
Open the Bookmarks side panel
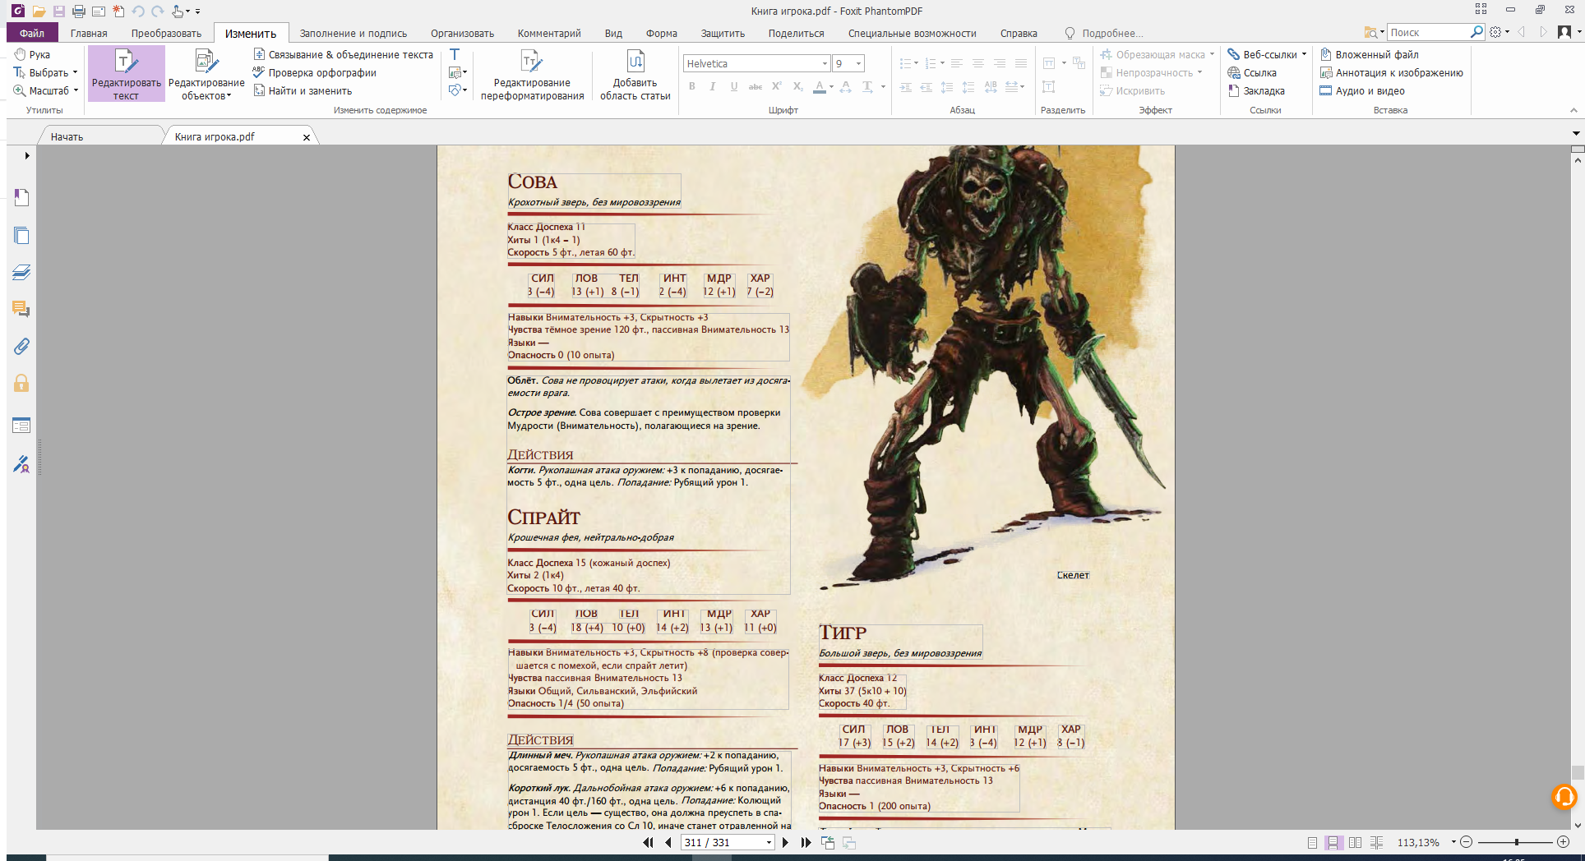pyautogui.click(x=21, y=197)
